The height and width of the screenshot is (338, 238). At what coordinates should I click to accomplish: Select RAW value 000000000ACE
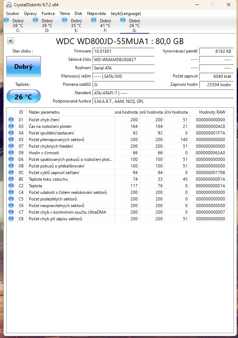click(211, 126)
